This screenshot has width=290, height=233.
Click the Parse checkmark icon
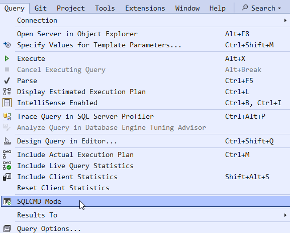pos(7,81)
